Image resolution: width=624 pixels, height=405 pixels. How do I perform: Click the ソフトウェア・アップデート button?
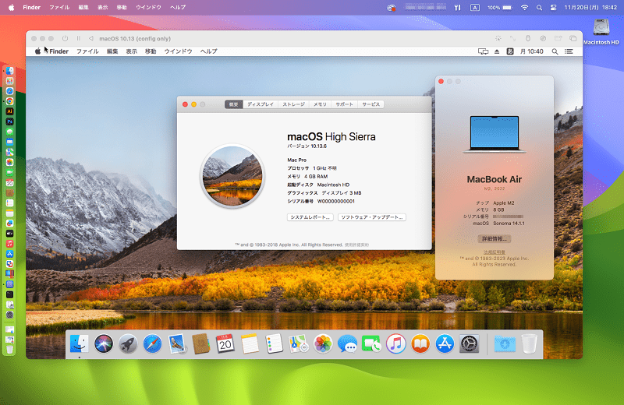pos(372,217)
